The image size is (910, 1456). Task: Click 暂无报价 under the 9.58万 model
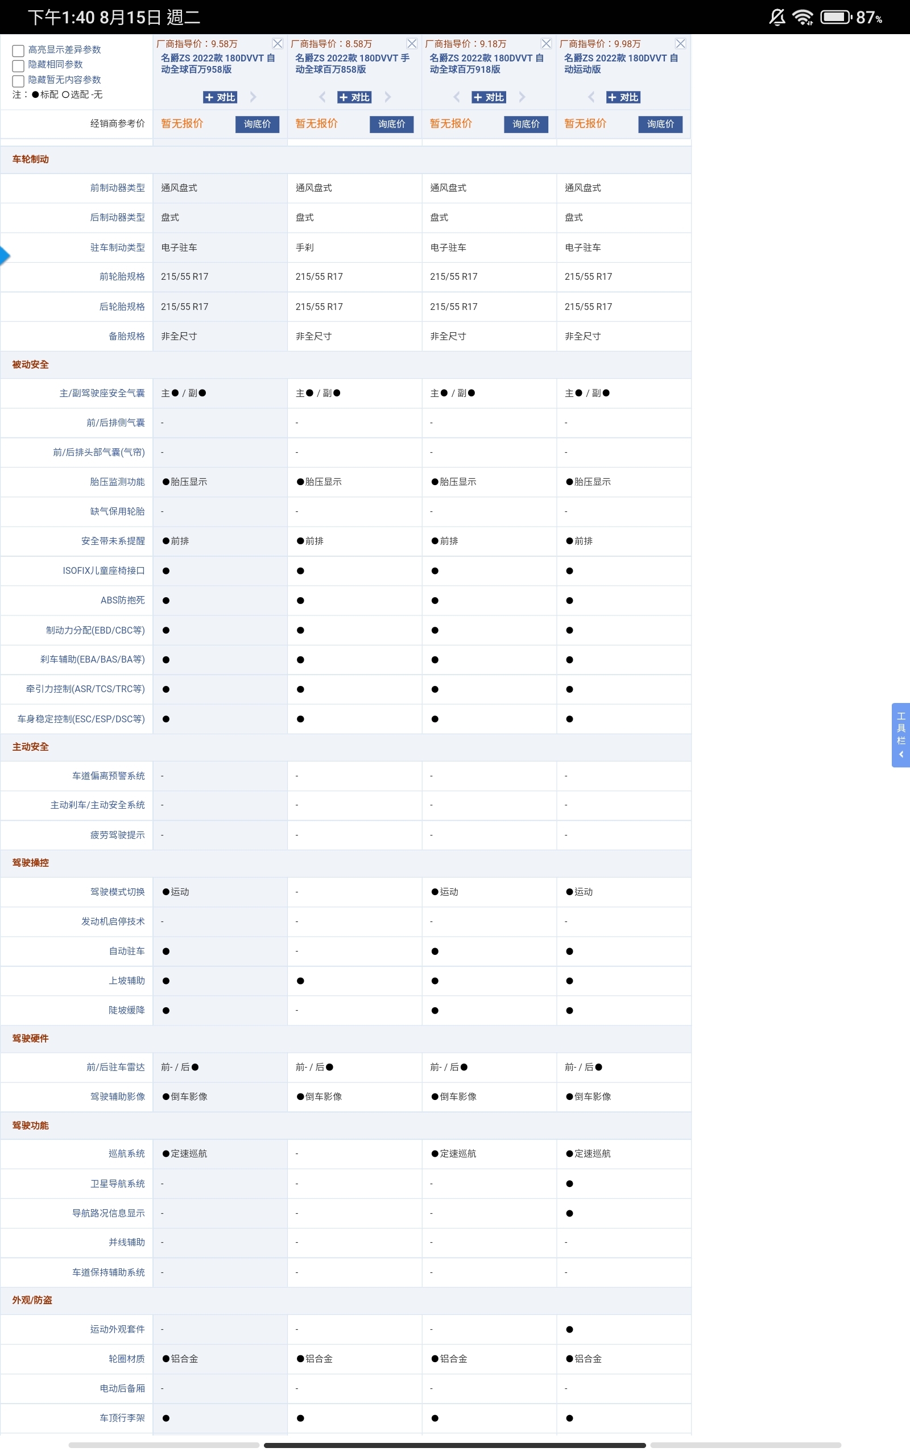[x=182, y=123]
